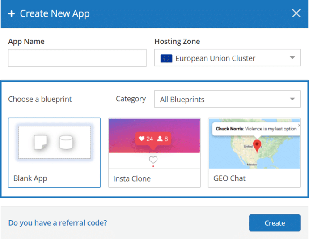309x239 pixels.
Task: Open the referral code link
Action: (57, 222)
